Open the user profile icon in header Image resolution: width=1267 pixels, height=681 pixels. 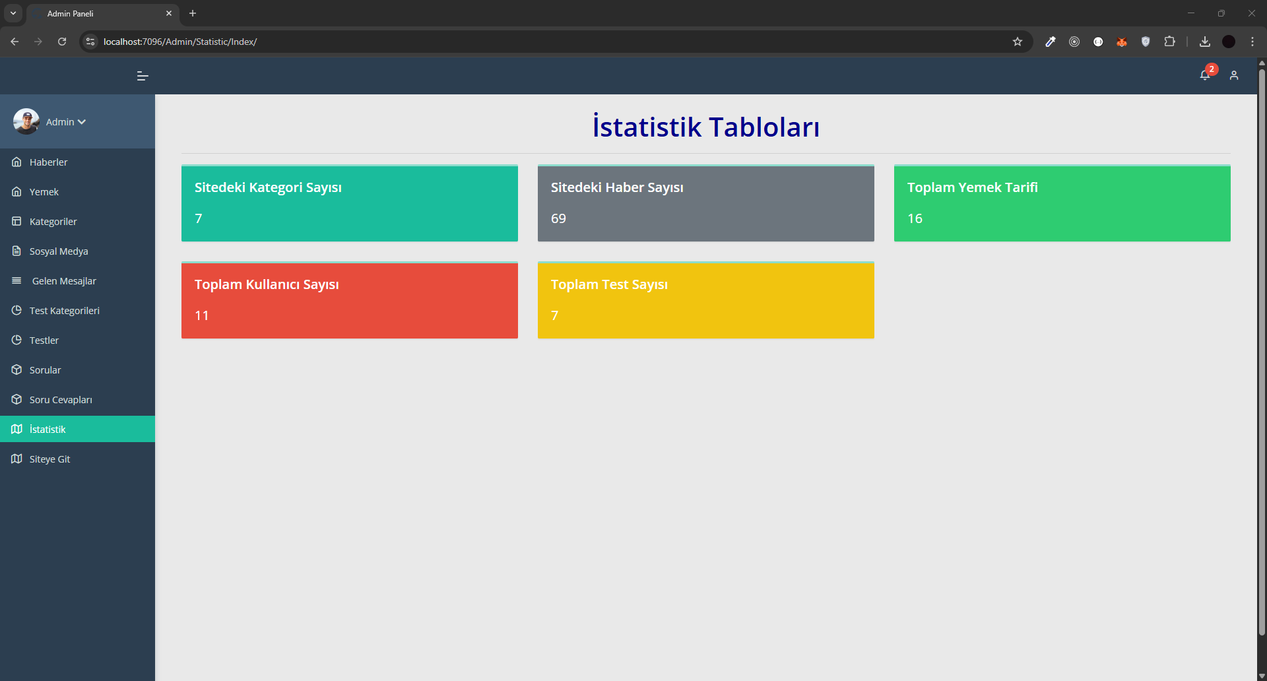[1233, 76]
